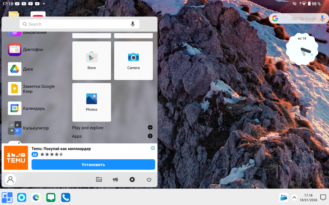Click the Google search widget bar
Viewport: 329px width, 205px height.
[x=299, y=19]
